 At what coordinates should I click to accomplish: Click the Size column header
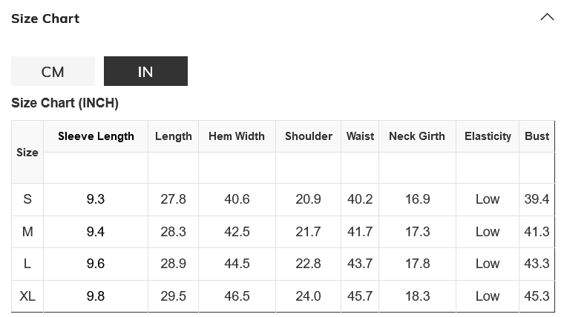point(27,152)
